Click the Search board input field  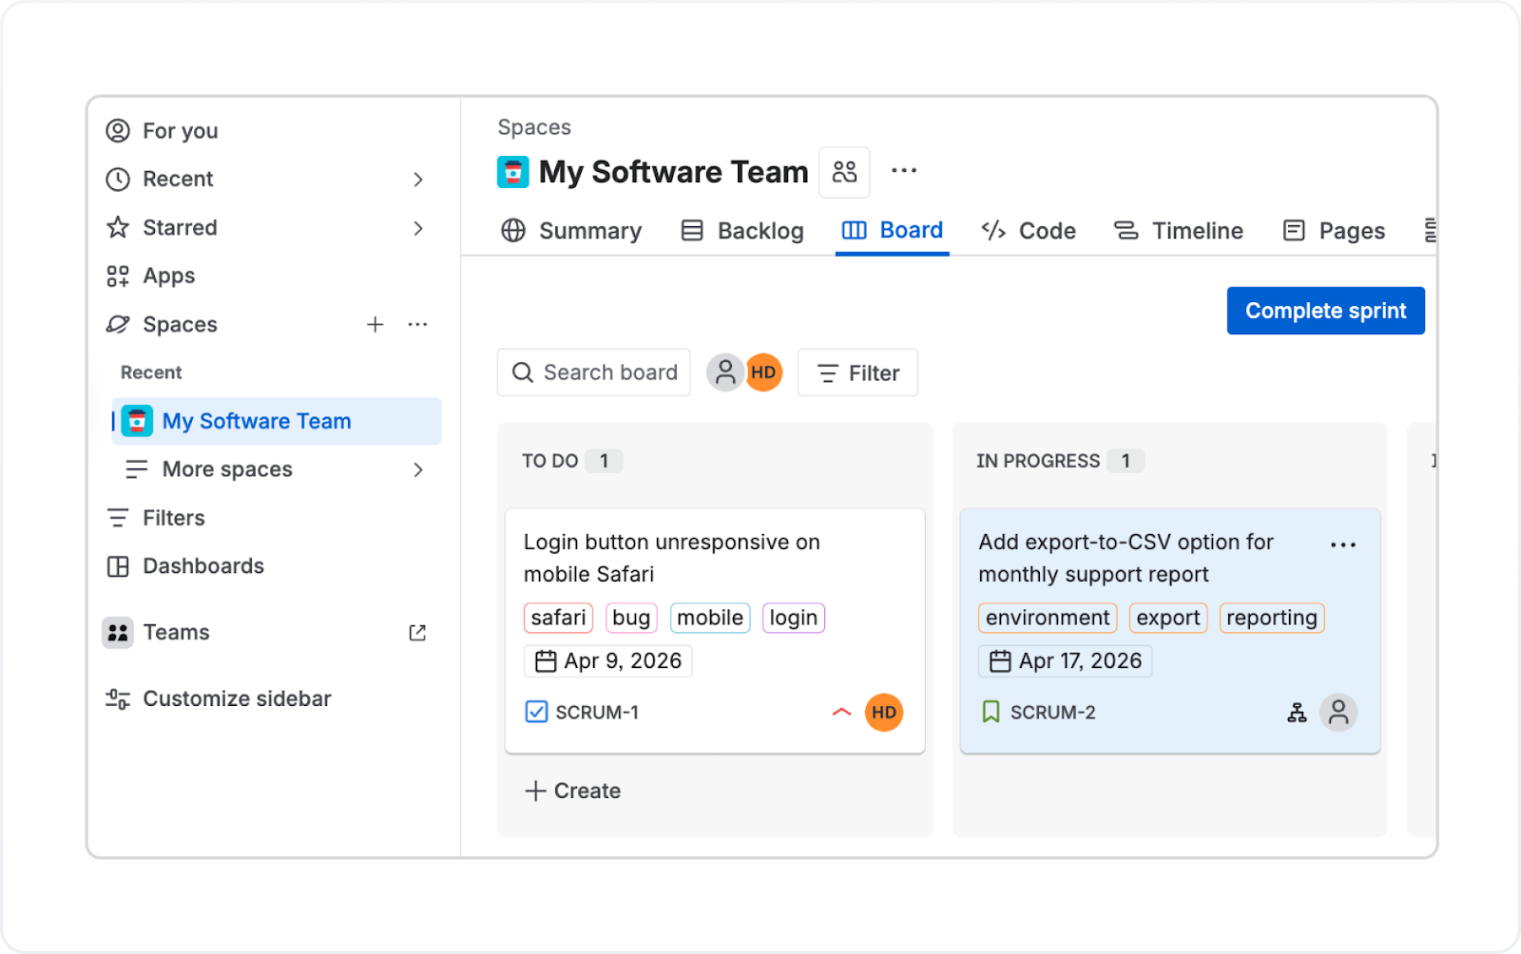point(593,372)
